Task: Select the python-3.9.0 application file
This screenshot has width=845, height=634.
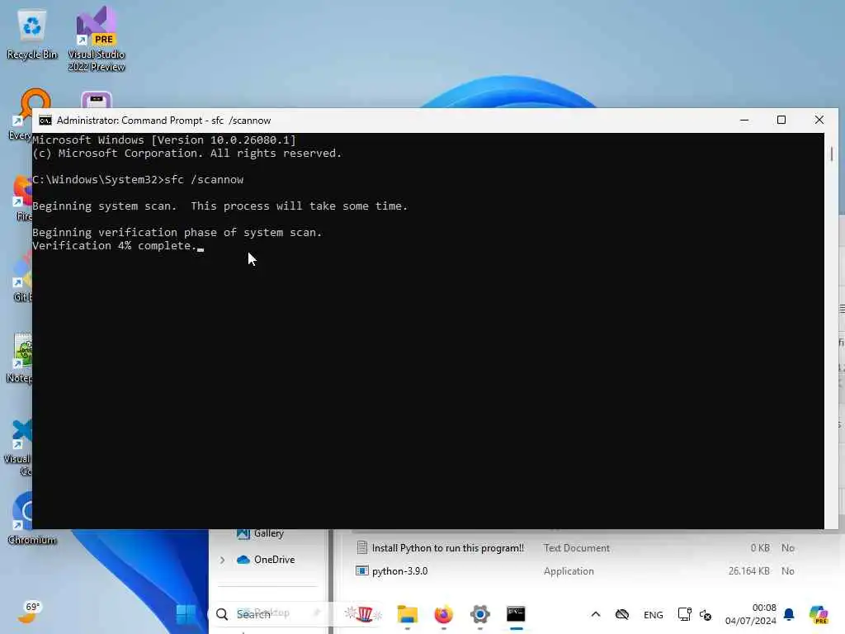Action: 399,571
